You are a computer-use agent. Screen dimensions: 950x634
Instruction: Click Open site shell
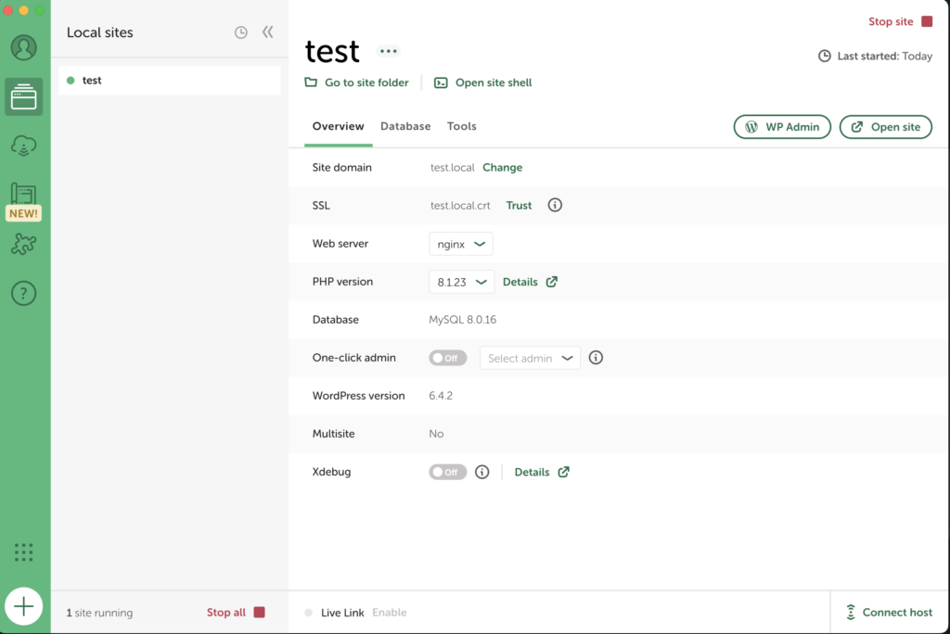pos(482,83)
